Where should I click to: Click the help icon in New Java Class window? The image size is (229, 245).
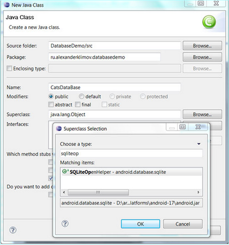click(13, 230)
